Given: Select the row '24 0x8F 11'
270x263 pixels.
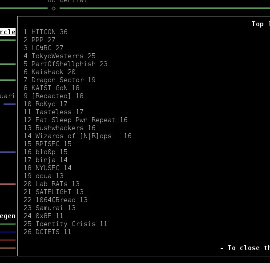Looking at the screenshot, I should (x=44, y=216).
